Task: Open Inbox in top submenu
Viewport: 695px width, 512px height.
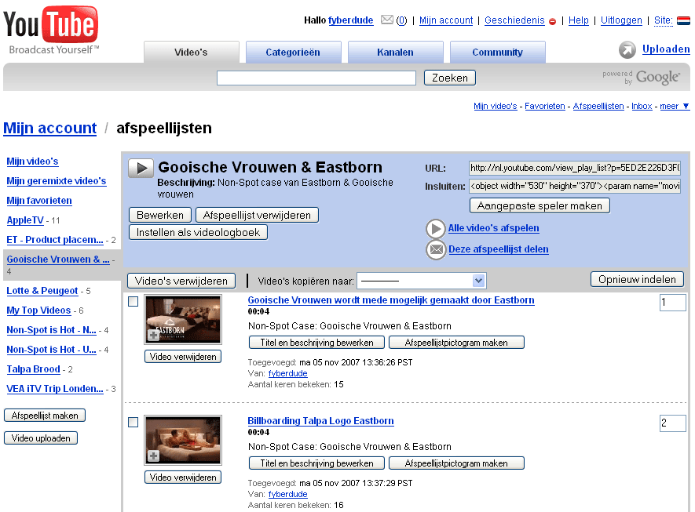Action: point(642,106)
